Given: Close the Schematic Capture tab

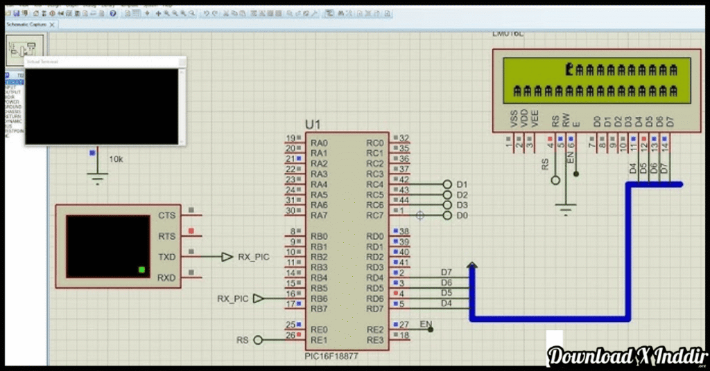Looking at the screenshot, I should [52, 24].
